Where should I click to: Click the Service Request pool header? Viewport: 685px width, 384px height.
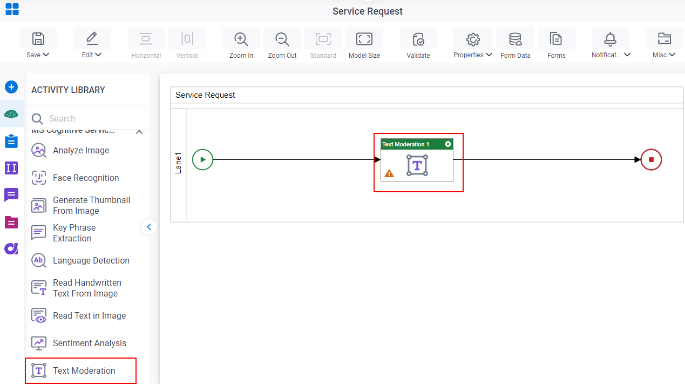click(426, 95)
